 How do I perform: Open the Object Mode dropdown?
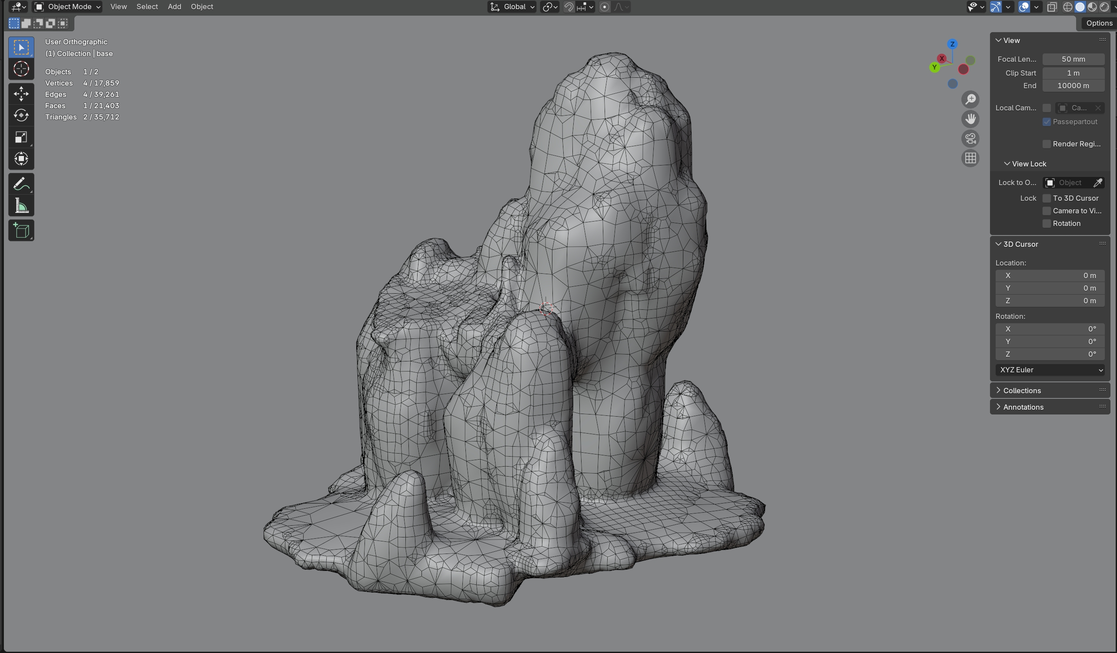tap(68, 7)
